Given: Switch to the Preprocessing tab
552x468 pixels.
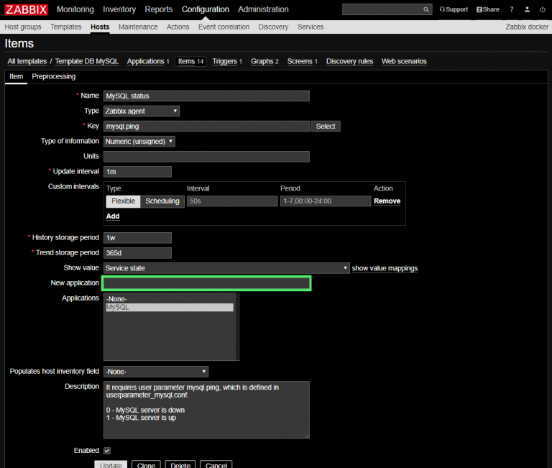Looking at the screenshot, I should pos(53,76).
